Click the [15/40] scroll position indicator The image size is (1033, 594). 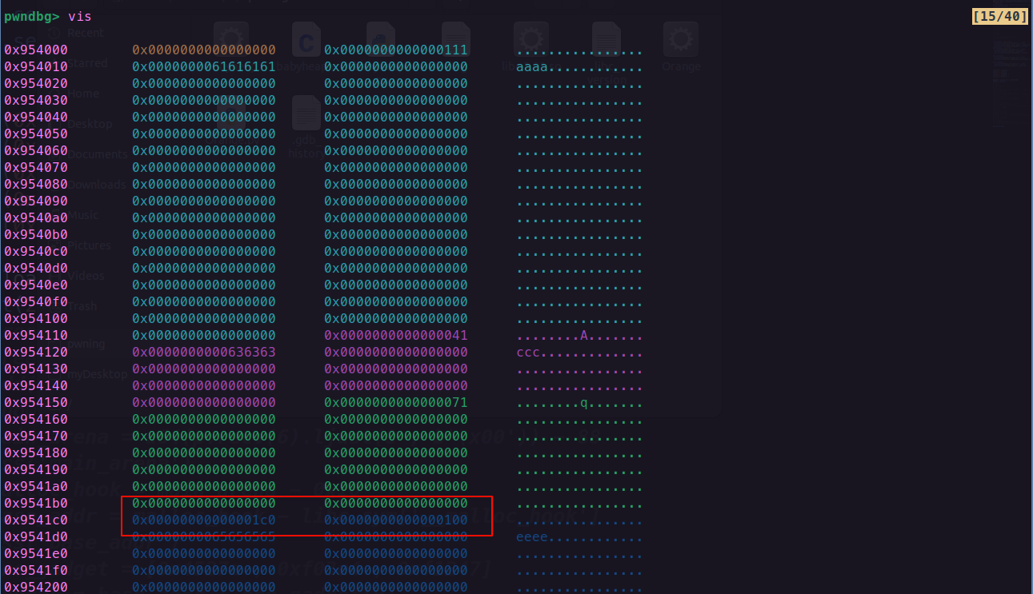tap(999, 16)
